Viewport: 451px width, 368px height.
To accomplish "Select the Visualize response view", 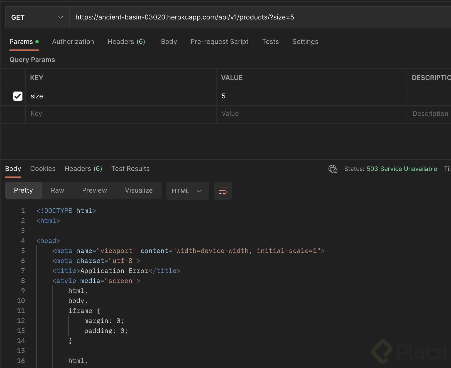I will (x=139, y=190).
